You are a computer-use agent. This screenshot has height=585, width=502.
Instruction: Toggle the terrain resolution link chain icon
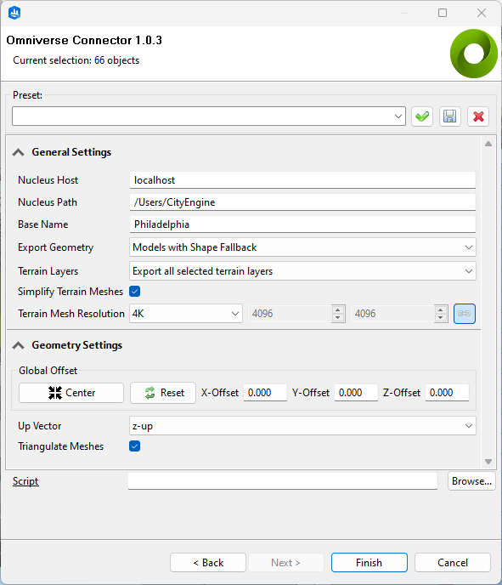point(465,314)
